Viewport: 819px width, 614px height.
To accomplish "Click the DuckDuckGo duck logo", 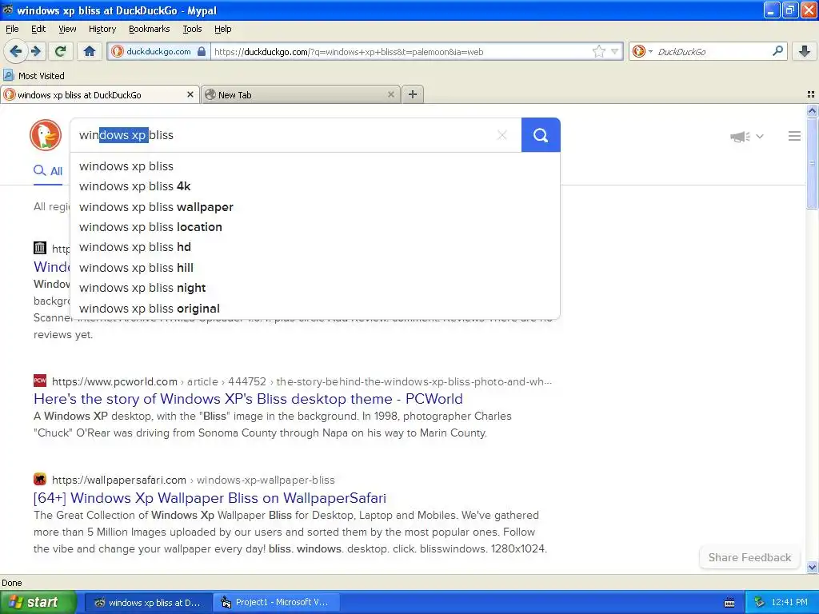I will [x=46, y=135].
